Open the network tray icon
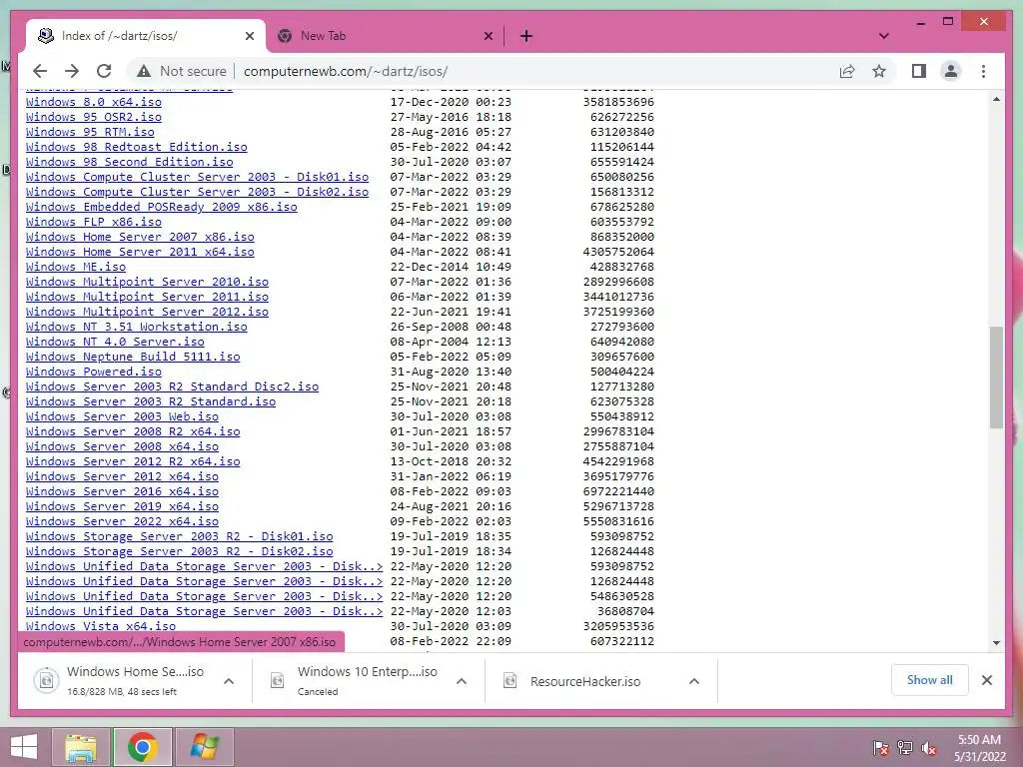Image resolution: width=1023 pixels, height=767 pixels. point(905,747)
